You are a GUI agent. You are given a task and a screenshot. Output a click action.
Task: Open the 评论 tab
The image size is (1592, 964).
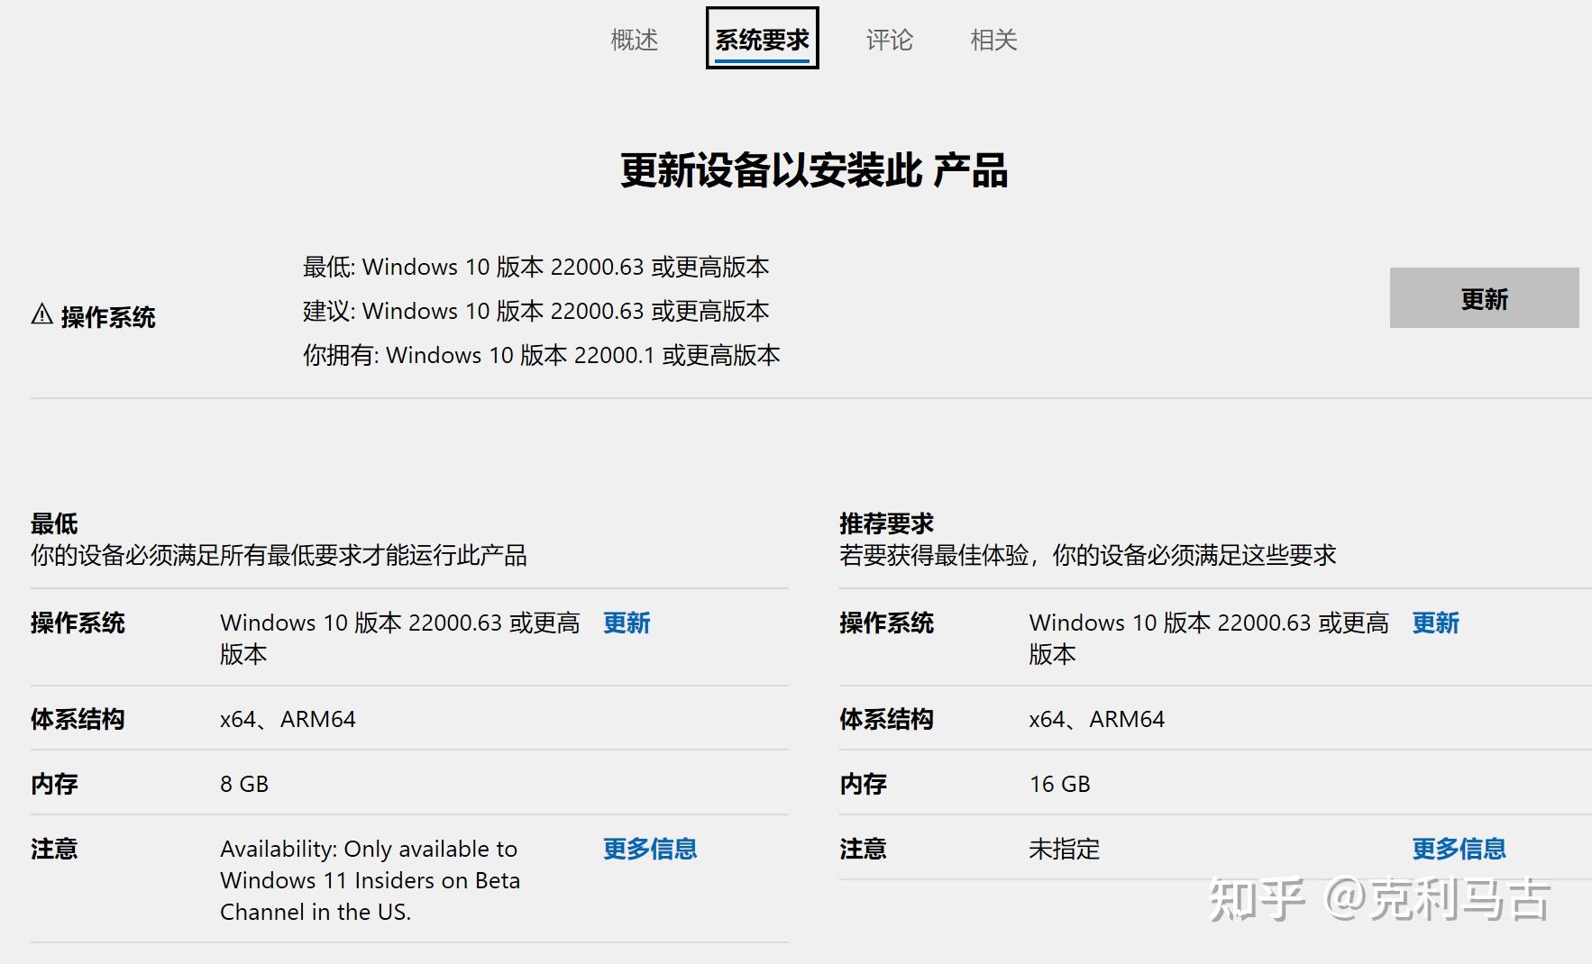(890, 40)
